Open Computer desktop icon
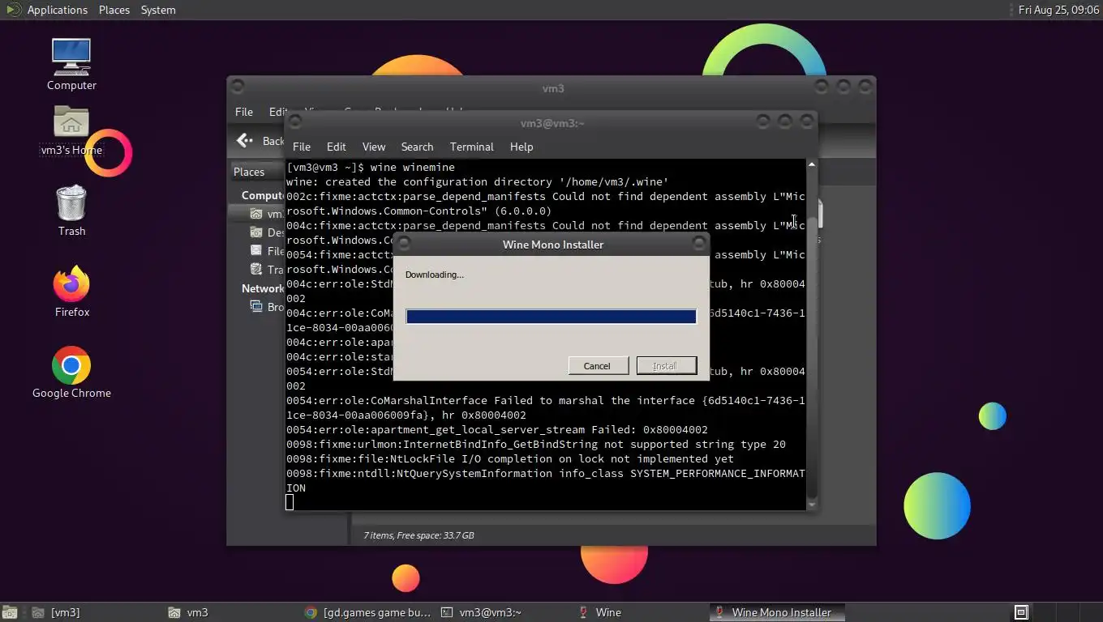 (x=71, y=63)
